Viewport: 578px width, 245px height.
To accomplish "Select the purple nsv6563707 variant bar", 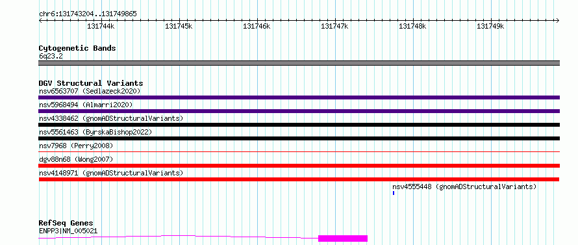I will 299,97.
